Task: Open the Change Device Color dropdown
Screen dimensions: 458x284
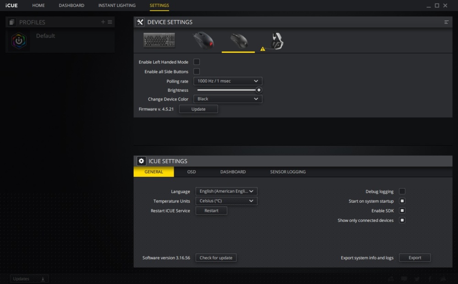Action: coord(228,99)
